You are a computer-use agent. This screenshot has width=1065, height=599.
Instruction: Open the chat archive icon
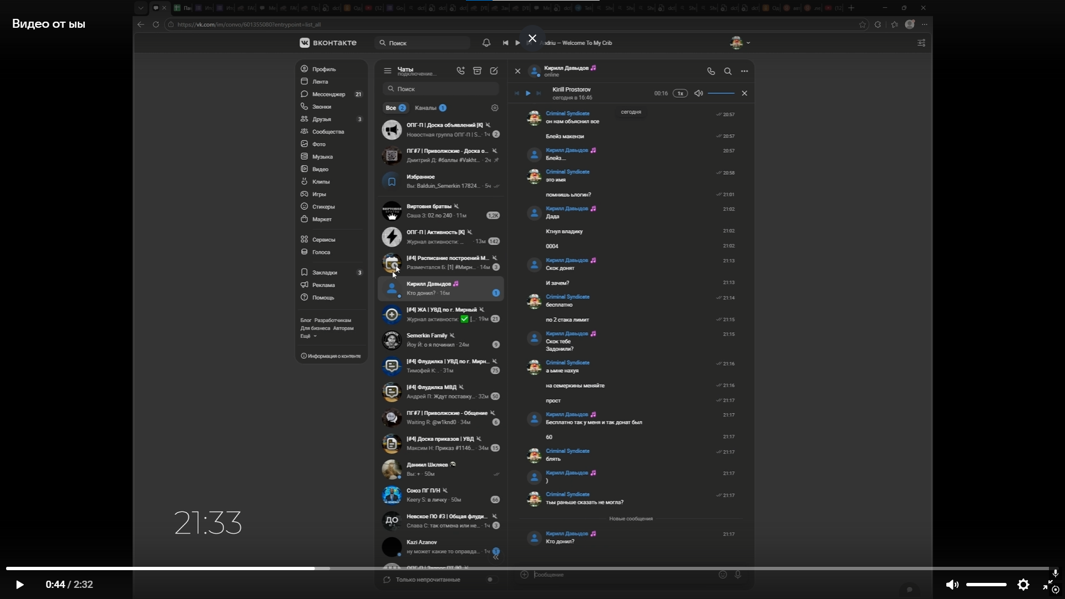pos(477,71)
